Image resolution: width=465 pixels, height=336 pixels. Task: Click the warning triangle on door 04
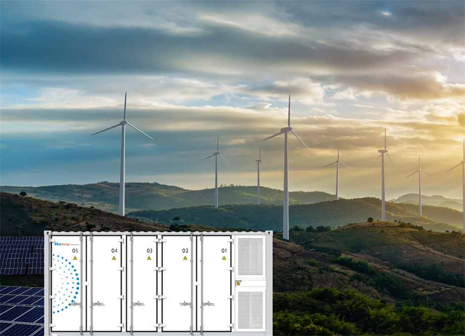coord(114,258)
